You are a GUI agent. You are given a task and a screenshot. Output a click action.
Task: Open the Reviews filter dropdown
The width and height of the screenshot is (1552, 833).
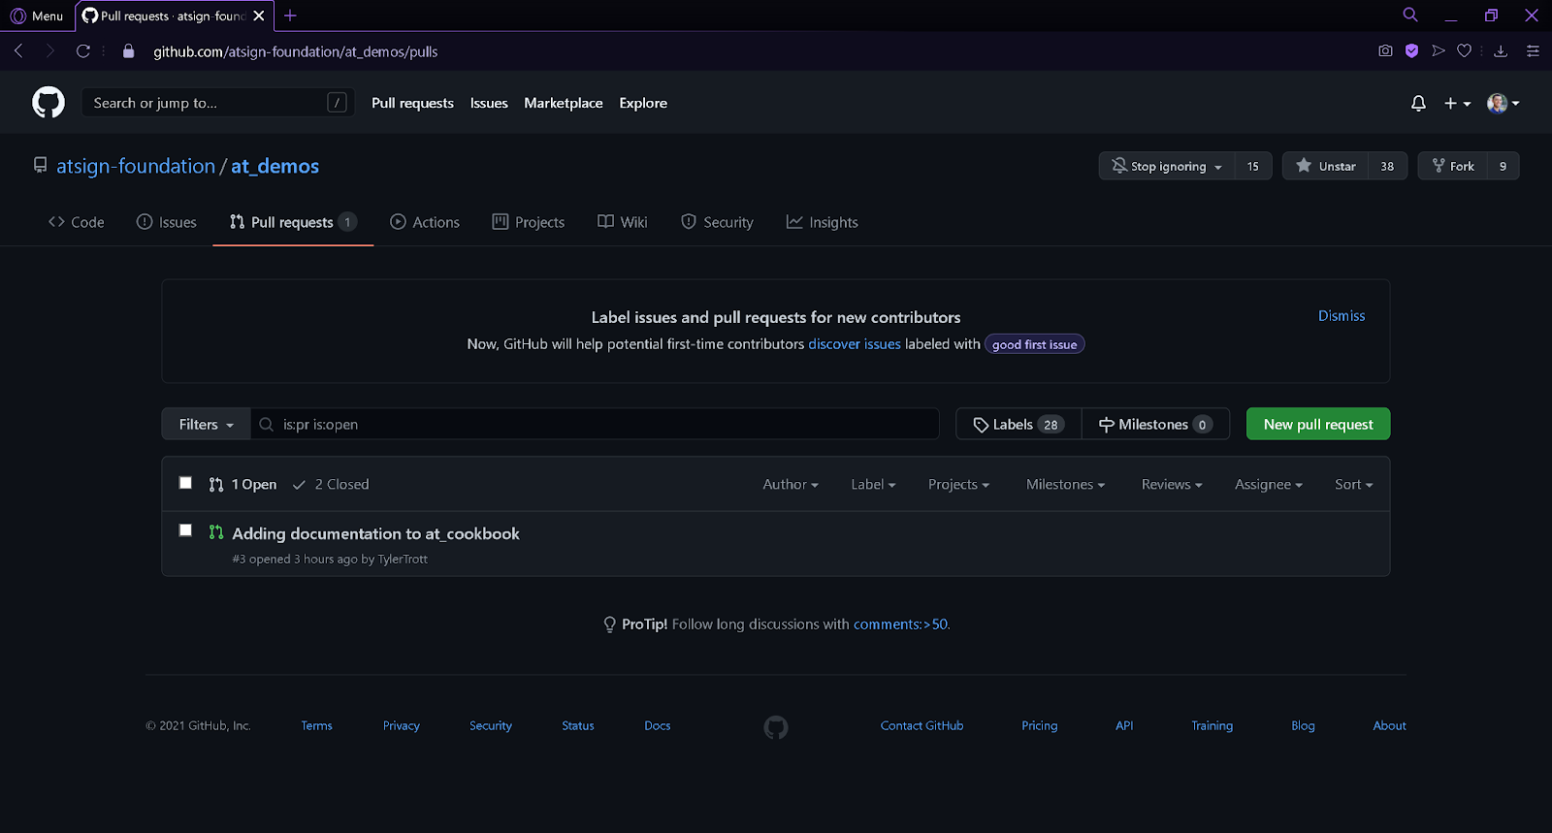(x=1172, y=485)
